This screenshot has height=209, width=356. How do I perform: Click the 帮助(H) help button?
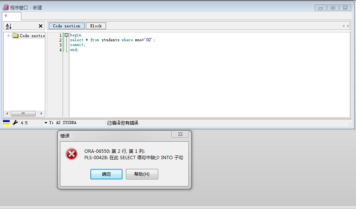pyautogui.click(x=142, y=174)
